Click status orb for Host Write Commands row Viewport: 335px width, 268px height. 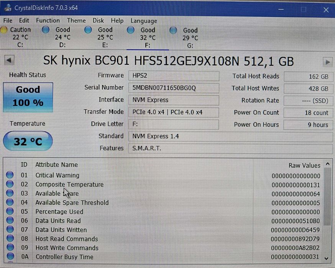(x=10, y=247)
